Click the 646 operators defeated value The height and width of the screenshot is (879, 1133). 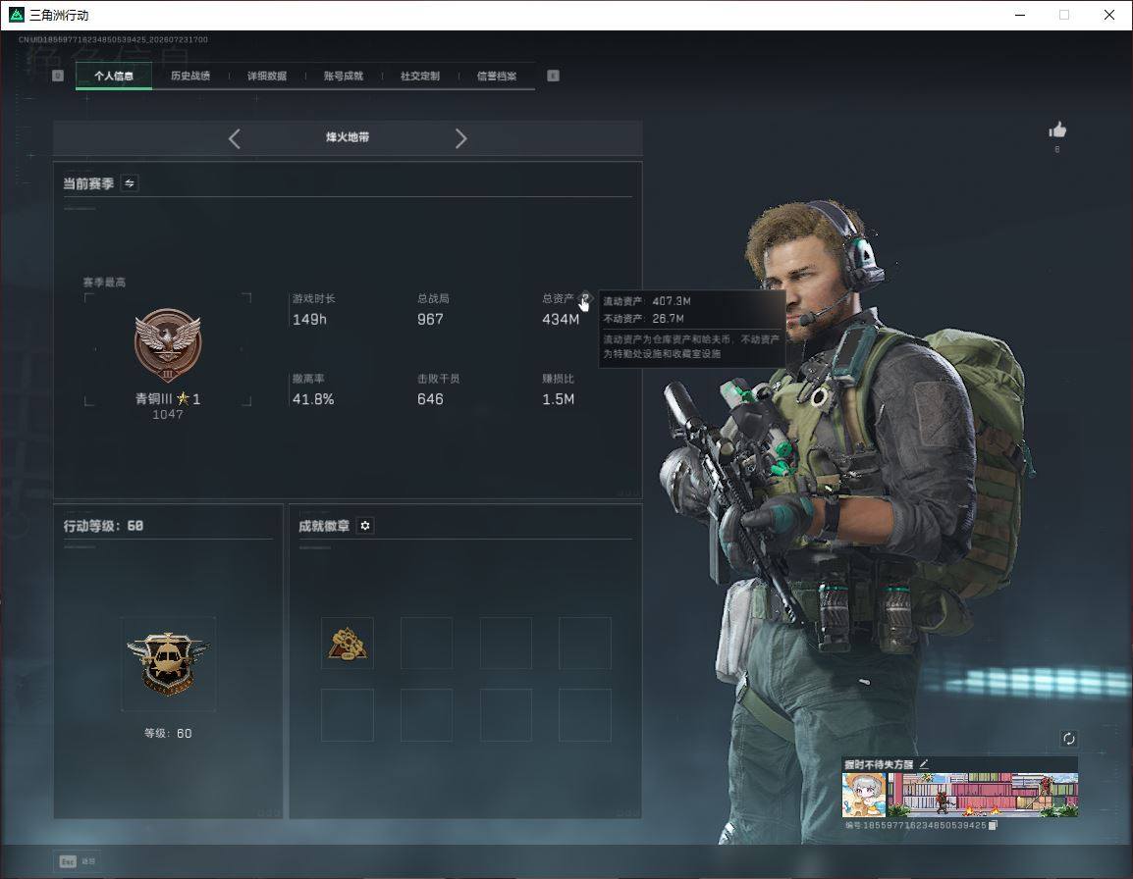[x=430, y=399]
